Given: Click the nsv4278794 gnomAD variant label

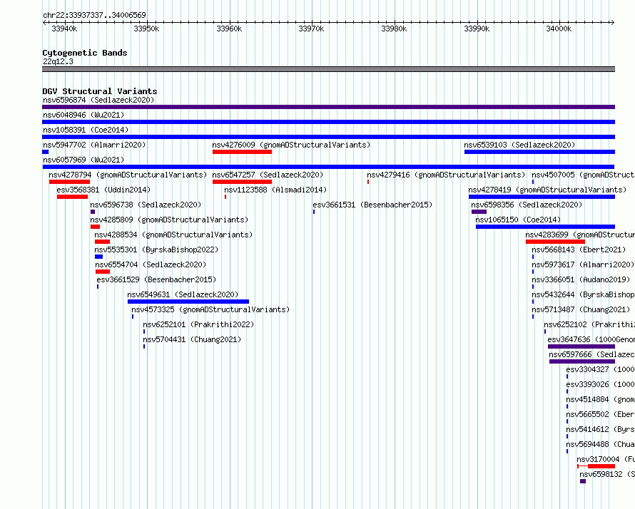Looking at the screenshot, I should pos(128,175).
